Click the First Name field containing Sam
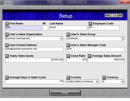Screen dimensions: 130x101 (x=23, y=28)
